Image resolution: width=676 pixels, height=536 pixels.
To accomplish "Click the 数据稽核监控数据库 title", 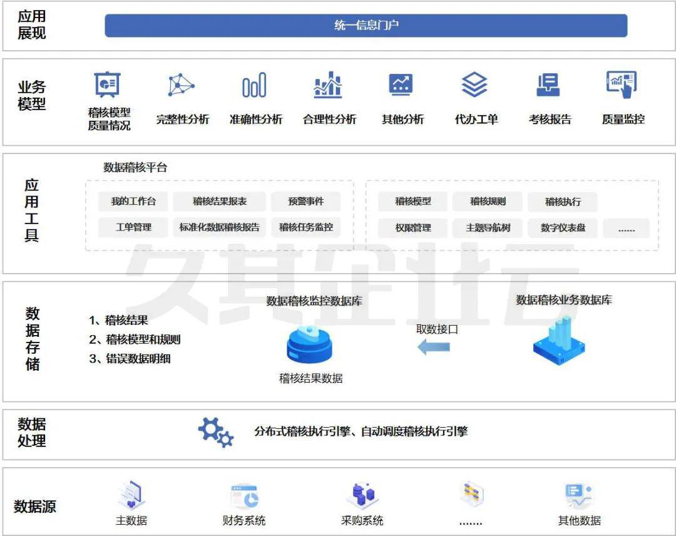I will click(x=314, y=301).
